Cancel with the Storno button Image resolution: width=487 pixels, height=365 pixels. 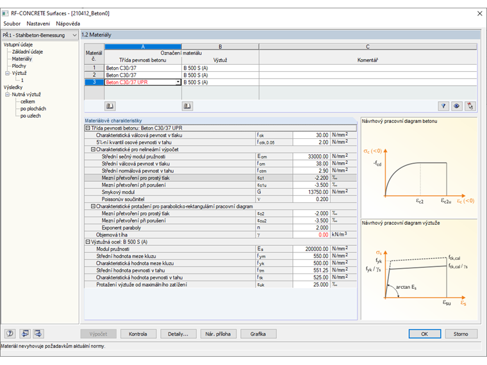point(461,334)
